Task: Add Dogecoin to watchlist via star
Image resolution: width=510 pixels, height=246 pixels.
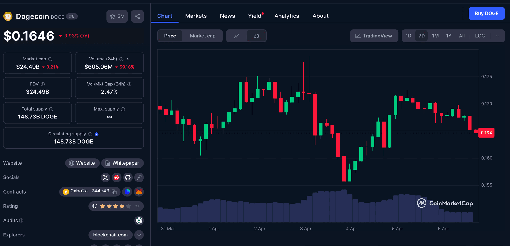Action: (117, 16)
